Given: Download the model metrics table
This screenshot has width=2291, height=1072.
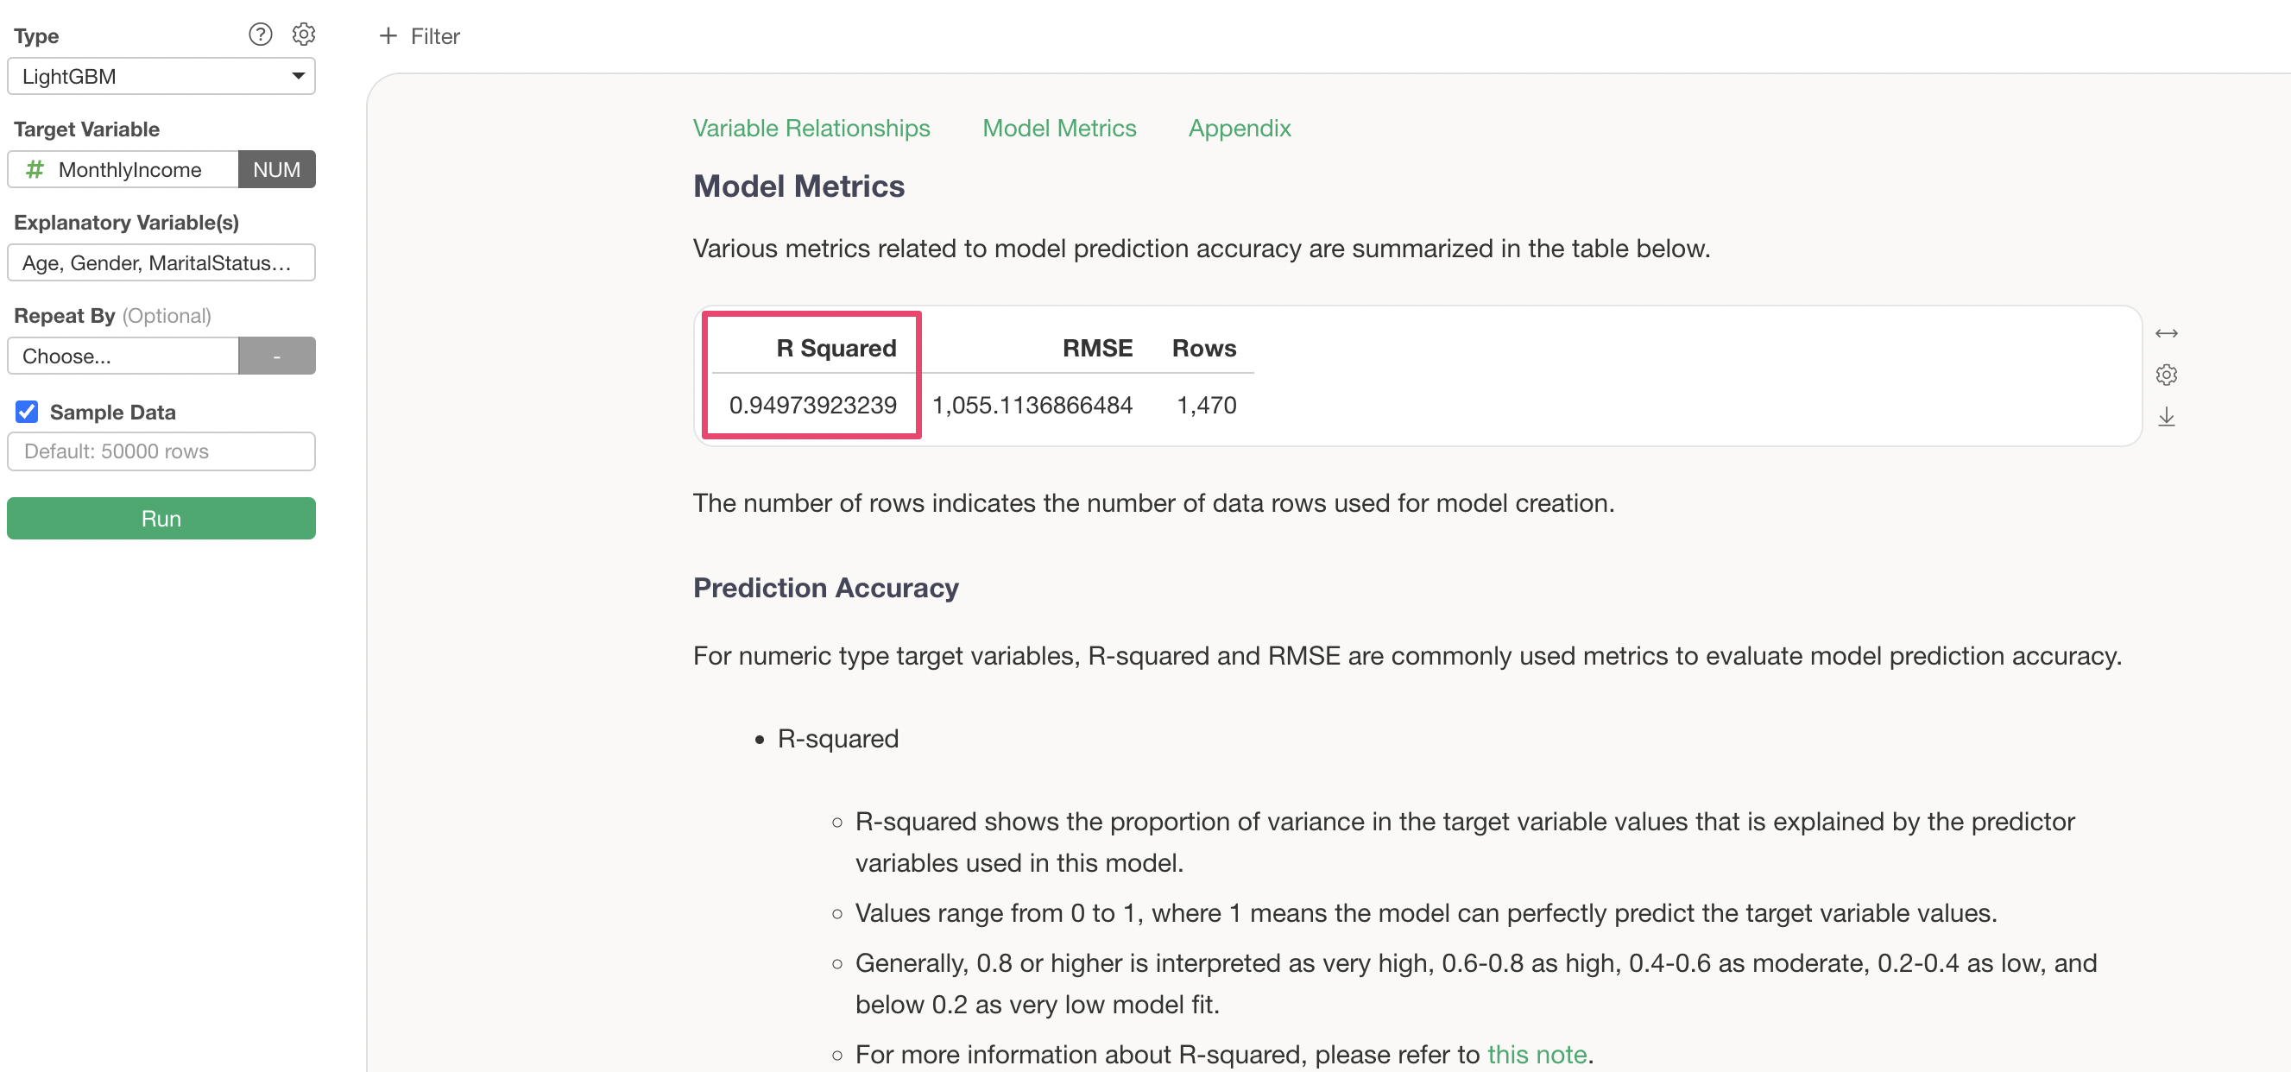Looking at the screenshot, I should coord(2166,416).
